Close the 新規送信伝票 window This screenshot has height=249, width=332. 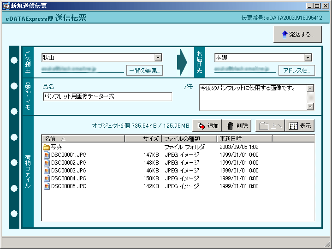325,6
